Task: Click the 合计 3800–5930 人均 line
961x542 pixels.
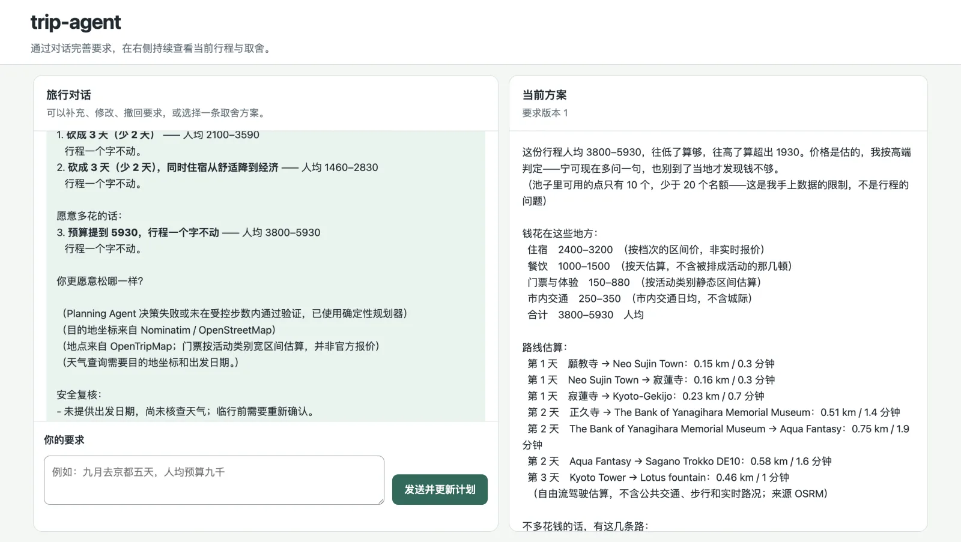Action: tap(586, 315)
